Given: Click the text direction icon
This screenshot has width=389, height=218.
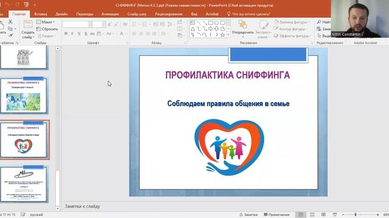Looking at the screenshot, I should [181, 22].
